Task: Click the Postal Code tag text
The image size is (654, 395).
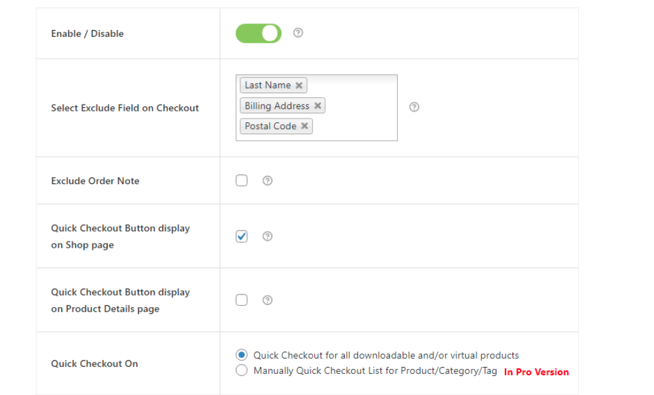Action: 270,126
